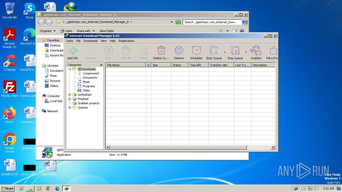
Task: Open the Share with dropdown in Explorer
Action: click(x=85, y=31)
